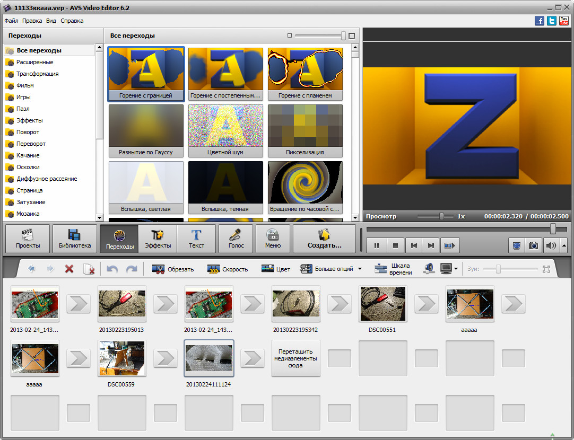Expand the Больше опций dropdown
Viewport: 574px width, 440px height.
(x=360, y=269)
